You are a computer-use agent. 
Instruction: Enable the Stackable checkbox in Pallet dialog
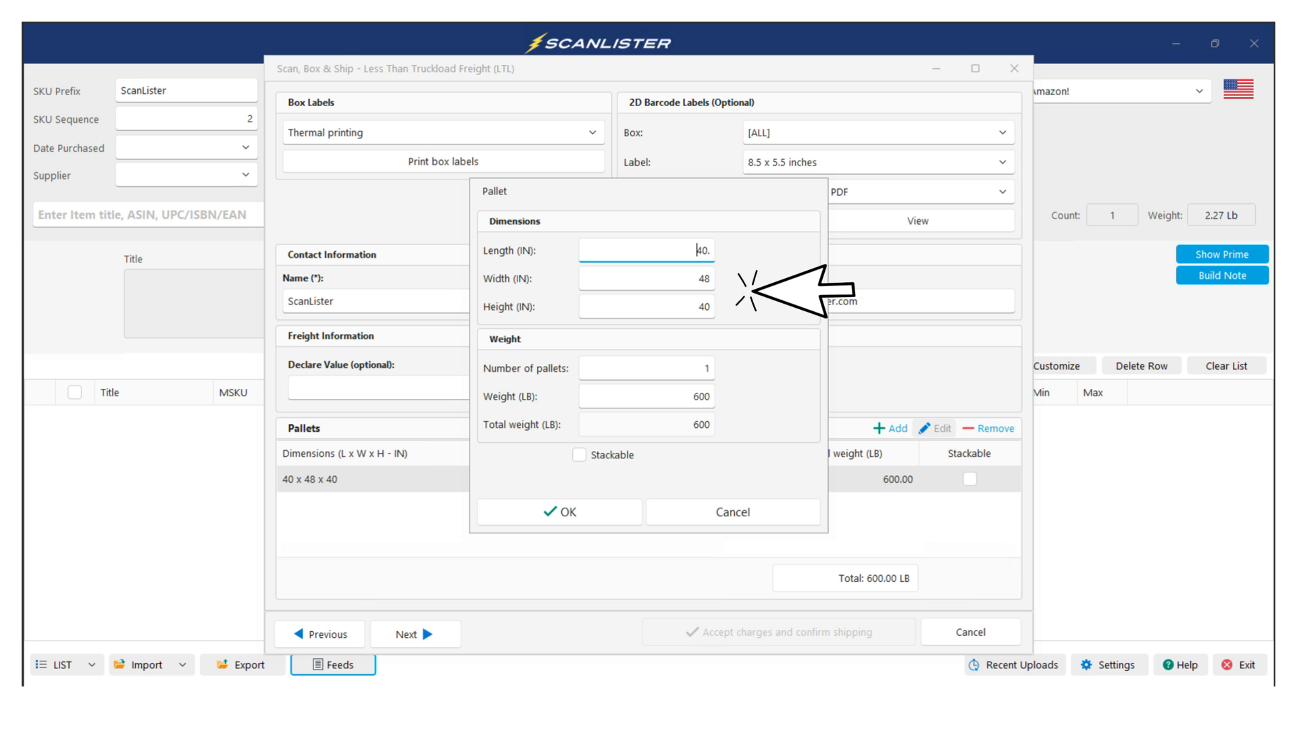(579, 455)
